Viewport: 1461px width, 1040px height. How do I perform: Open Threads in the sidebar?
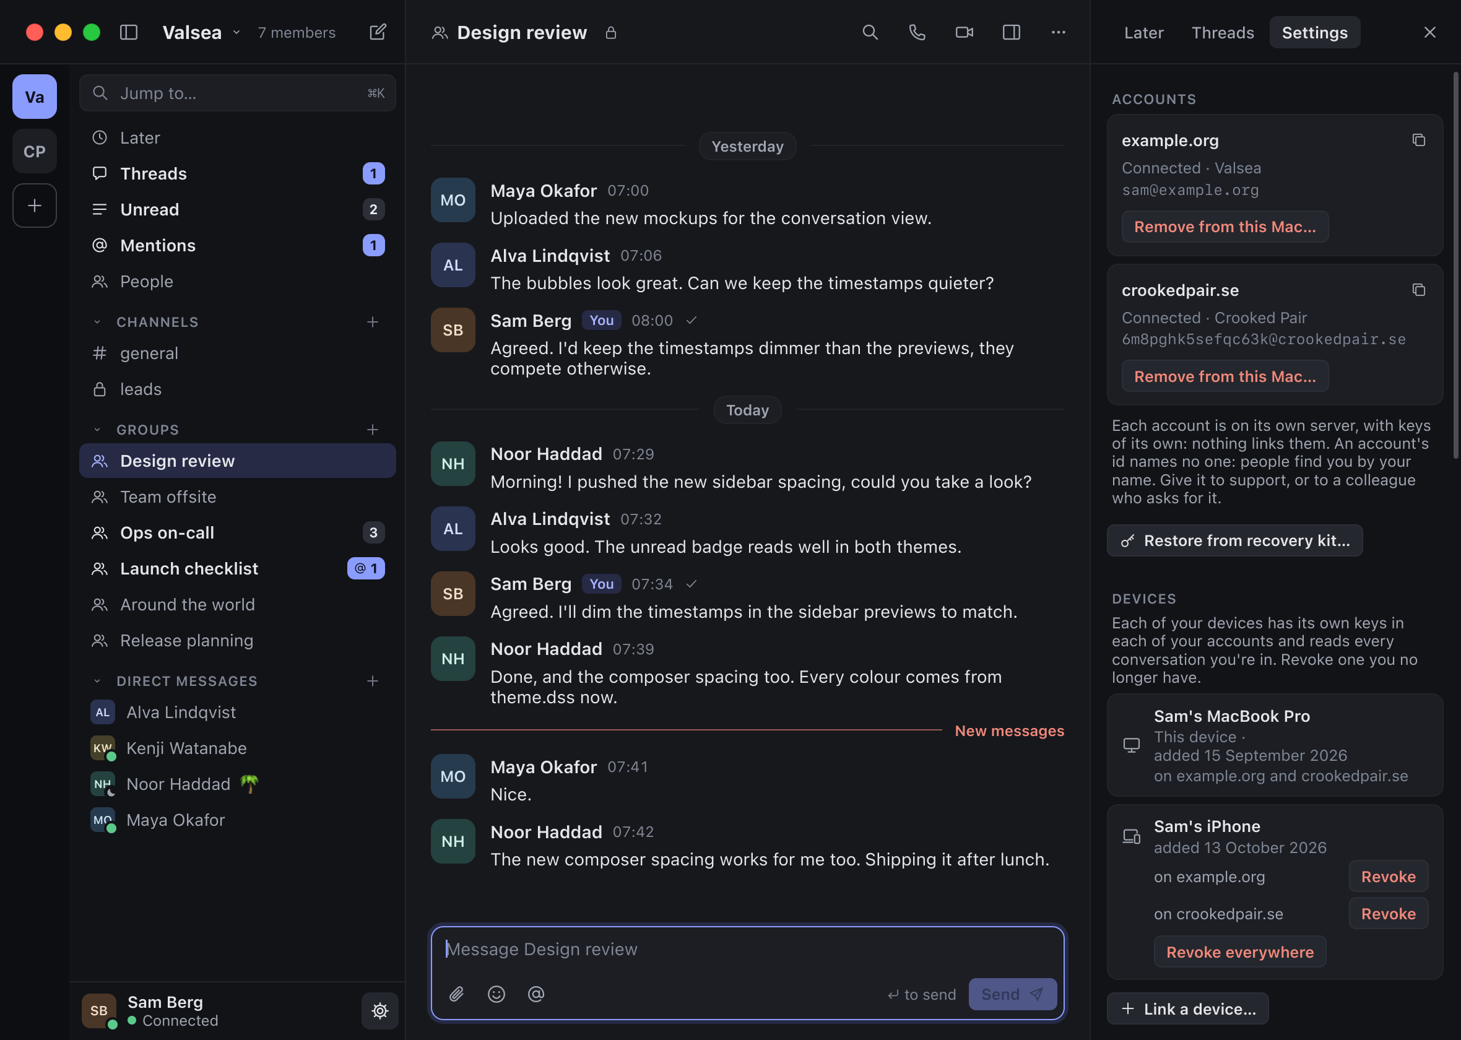238,173
